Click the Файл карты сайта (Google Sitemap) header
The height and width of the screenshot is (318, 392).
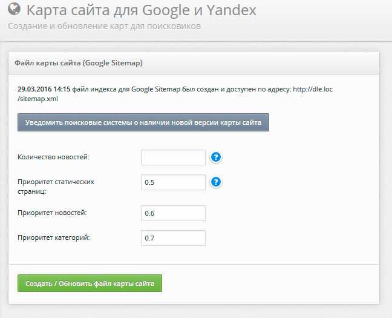point(79,63)
